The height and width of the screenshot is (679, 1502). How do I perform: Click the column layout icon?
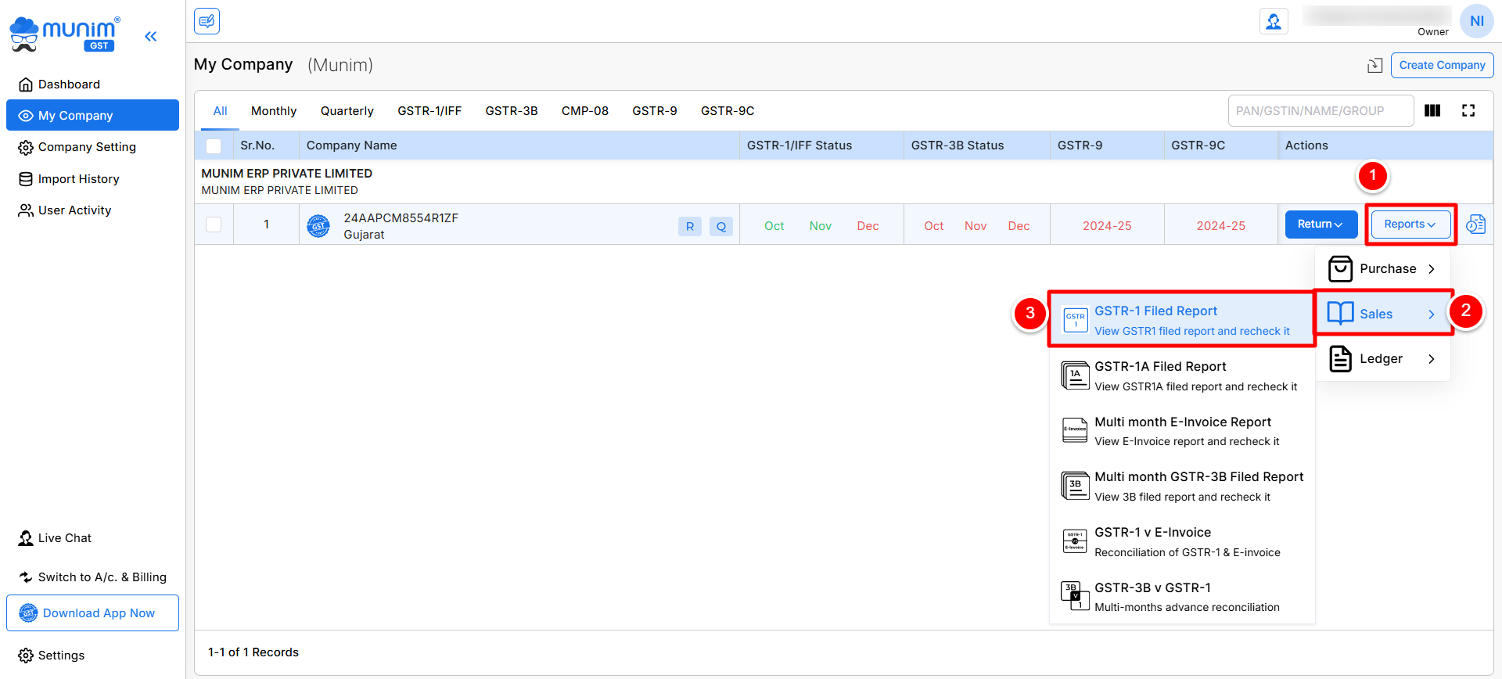click(x=1432, y=111)
